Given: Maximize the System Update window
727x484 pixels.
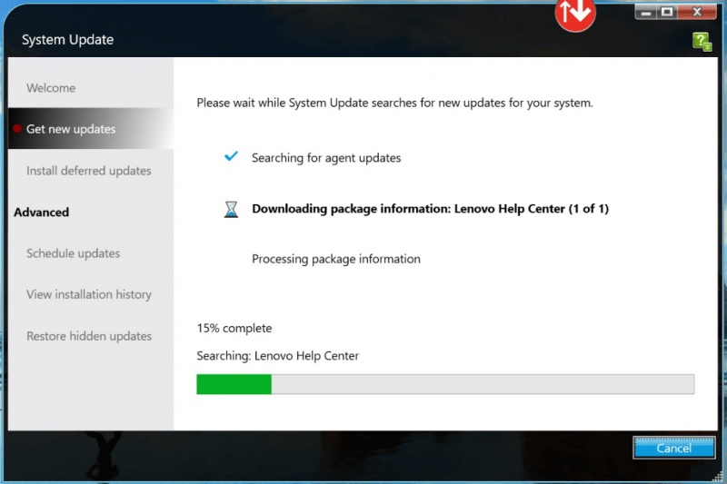Looking at the screenshot, I should (x=667, y=12).
